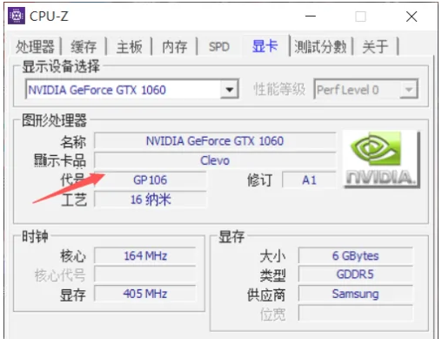Click the NVIDIA logo image
This screenshot has height=339, width=442.
tap(381, 159)
